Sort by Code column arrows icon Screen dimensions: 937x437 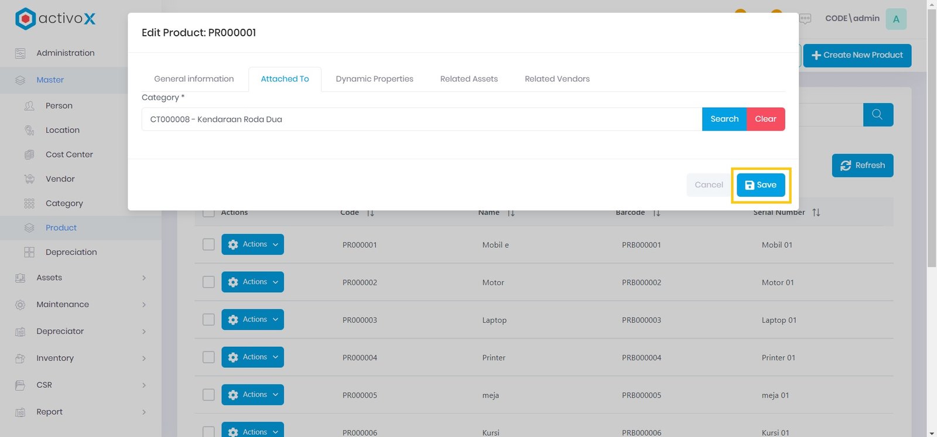tap(370, 213)
